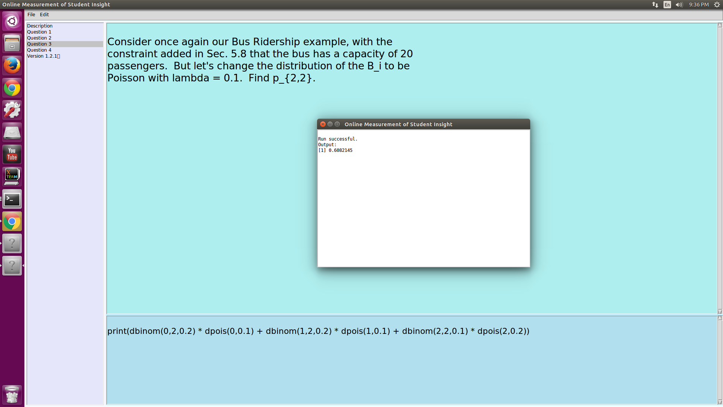Open the 9:36 PM clock menu
Viewport: 723px width, 407px height.
(x=699, y=5)
